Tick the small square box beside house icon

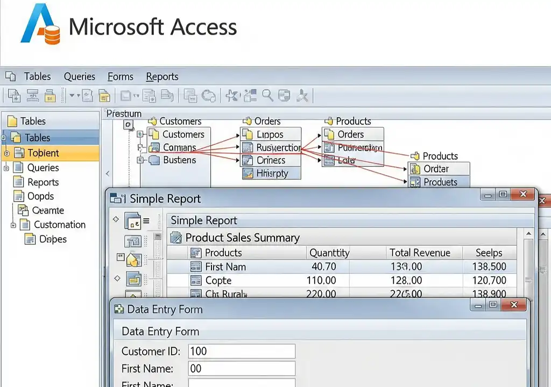coord(121,257)
